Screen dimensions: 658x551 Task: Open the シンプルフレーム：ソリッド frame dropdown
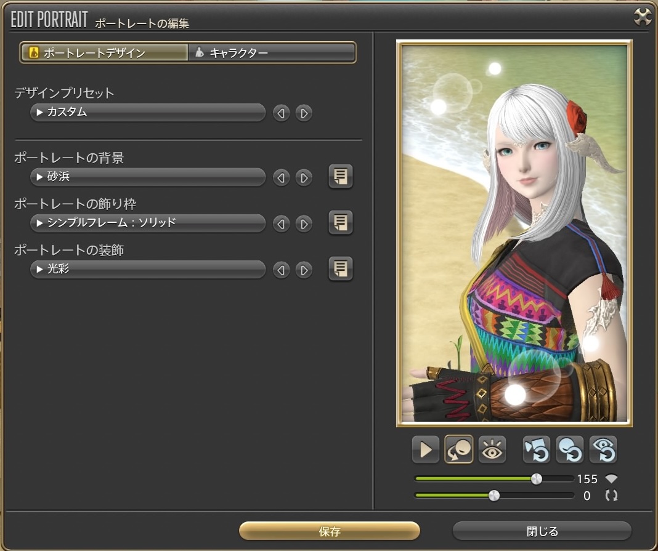(147, 223)
